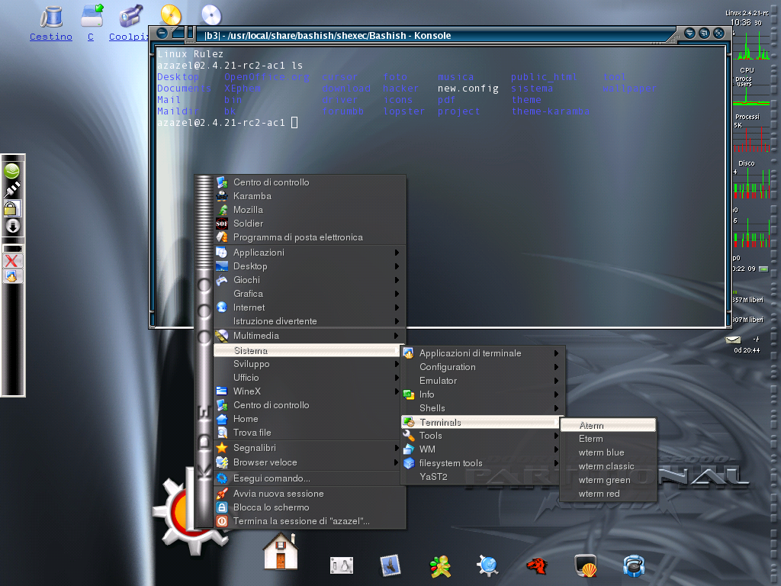Open the silver CD-ROM desktop icon

coord(211,15)
